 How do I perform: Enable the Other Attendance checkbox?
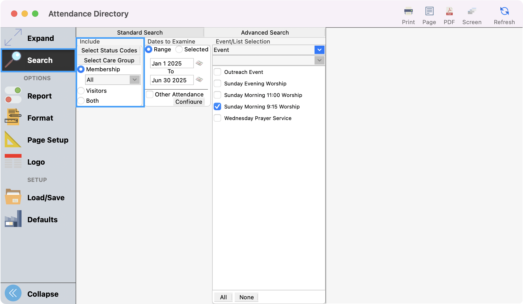(150, 94)
